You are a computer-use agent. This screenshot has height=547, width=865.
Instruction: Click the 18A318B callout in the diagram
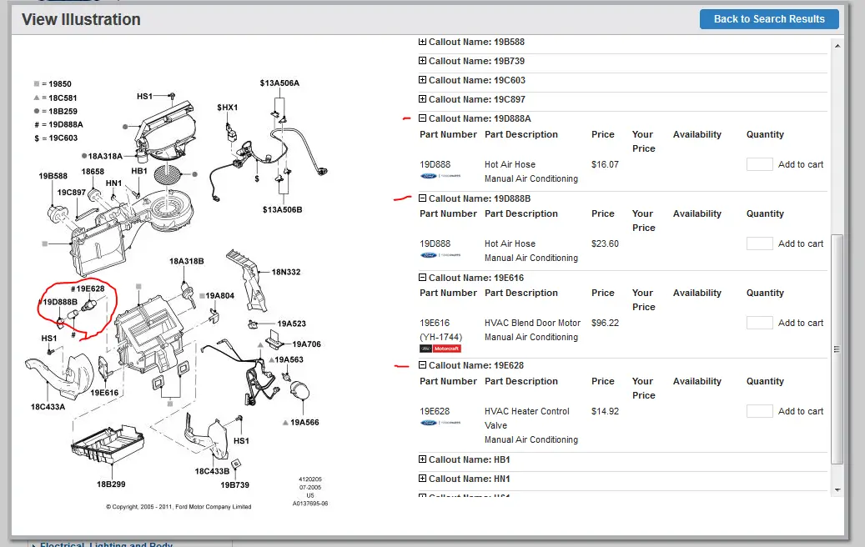(x=187, y=261)
